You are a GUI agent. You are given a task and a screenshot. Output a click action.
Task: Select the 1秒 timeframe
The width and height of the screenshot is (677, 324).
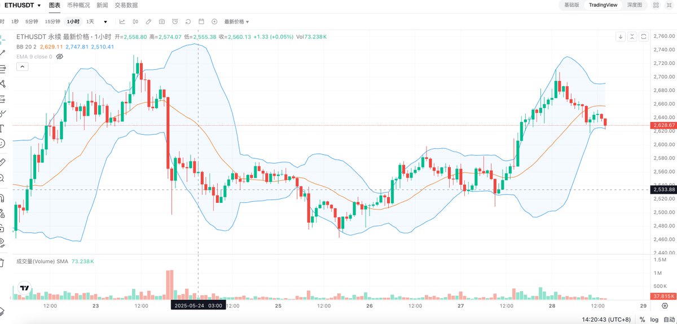pyautogui.click(x=15, y=21)
